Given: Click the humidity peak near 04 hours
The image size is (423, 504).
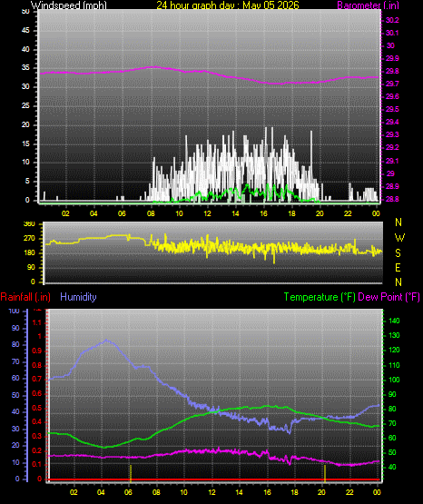Looking at the screenshot, I should (106, 340).
